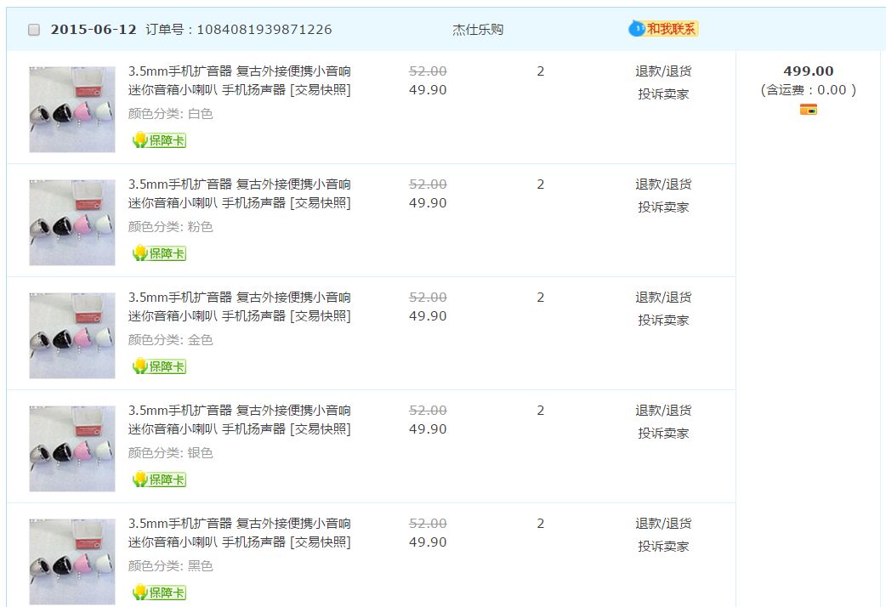Click 颜色分类: 白色 text
Screen dimensions: 886x607
[171, 114]
